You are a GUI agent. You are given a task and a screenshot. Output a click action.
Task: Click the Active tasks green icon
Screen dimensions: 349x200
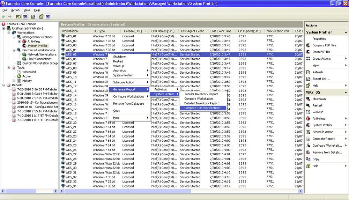19,76
